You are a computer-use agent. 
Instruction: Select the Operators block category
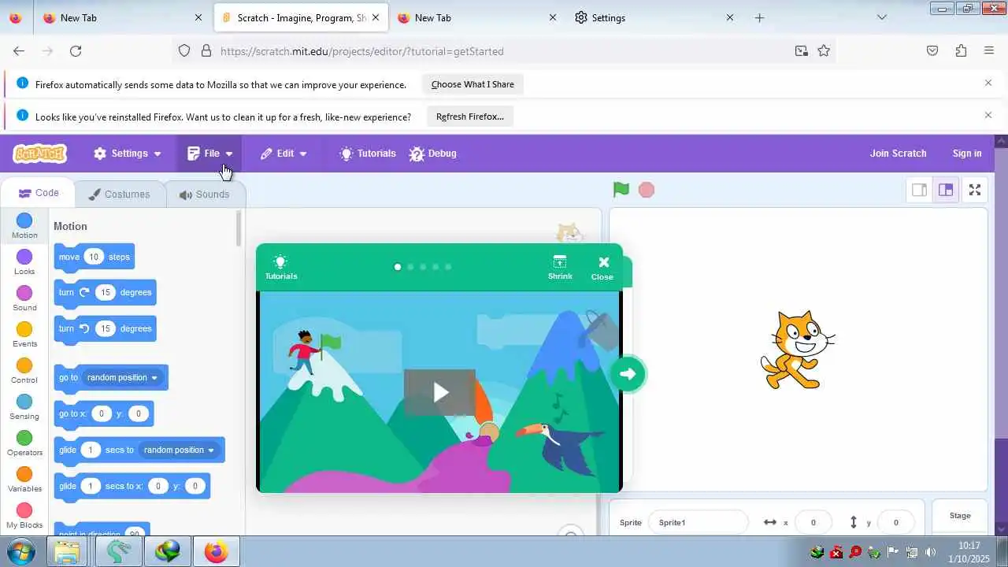click(24, 444)
